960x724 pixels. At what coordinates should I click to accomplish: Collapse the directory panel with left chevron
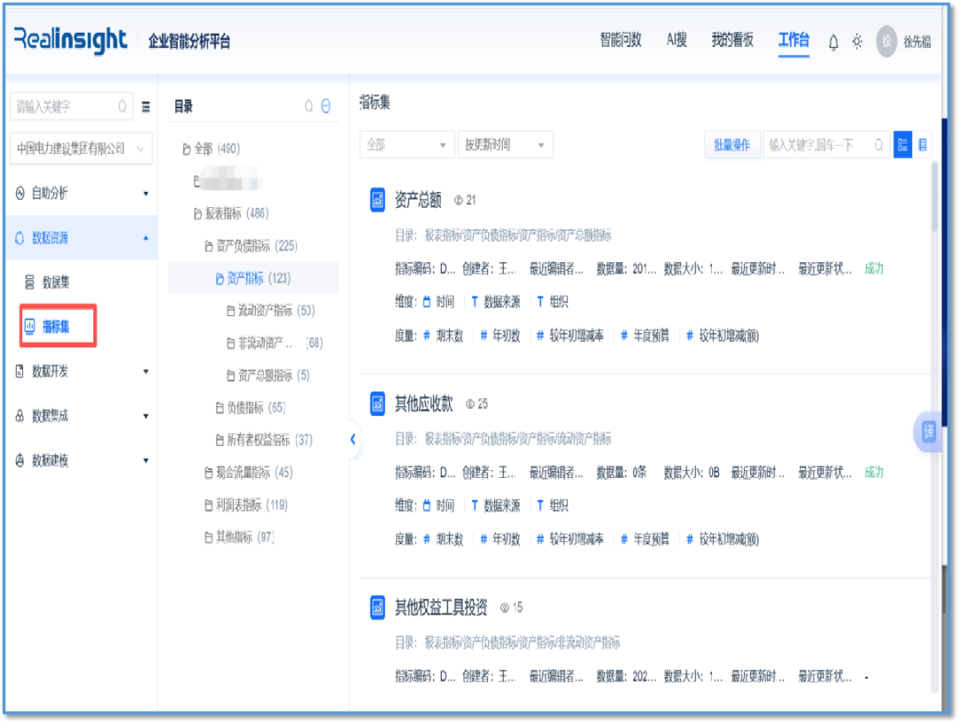pos(353,439)
